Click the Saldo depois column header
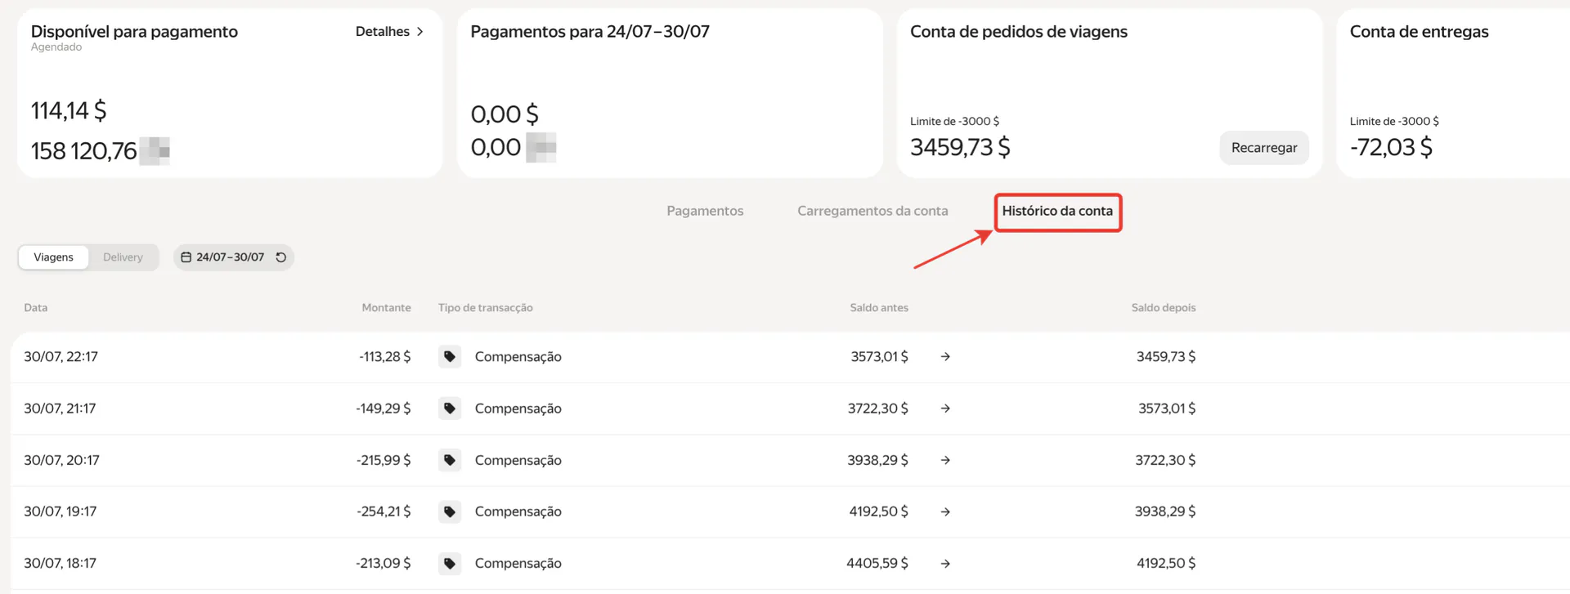Image resolution: width=1570 pixels, height=594 pixels. click(x=1164, y=308)
